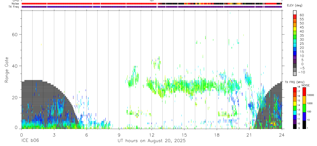Viewport: 317px width, 146px height.
Task: Click the black bottom segment of NOISE scale
Action: 304,125
